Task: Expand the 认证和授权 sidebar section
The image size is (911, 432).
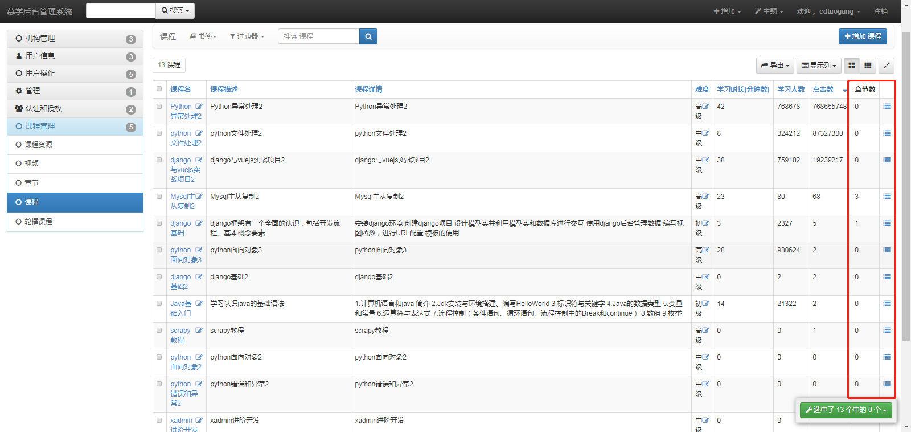Action: click(75, 109)
